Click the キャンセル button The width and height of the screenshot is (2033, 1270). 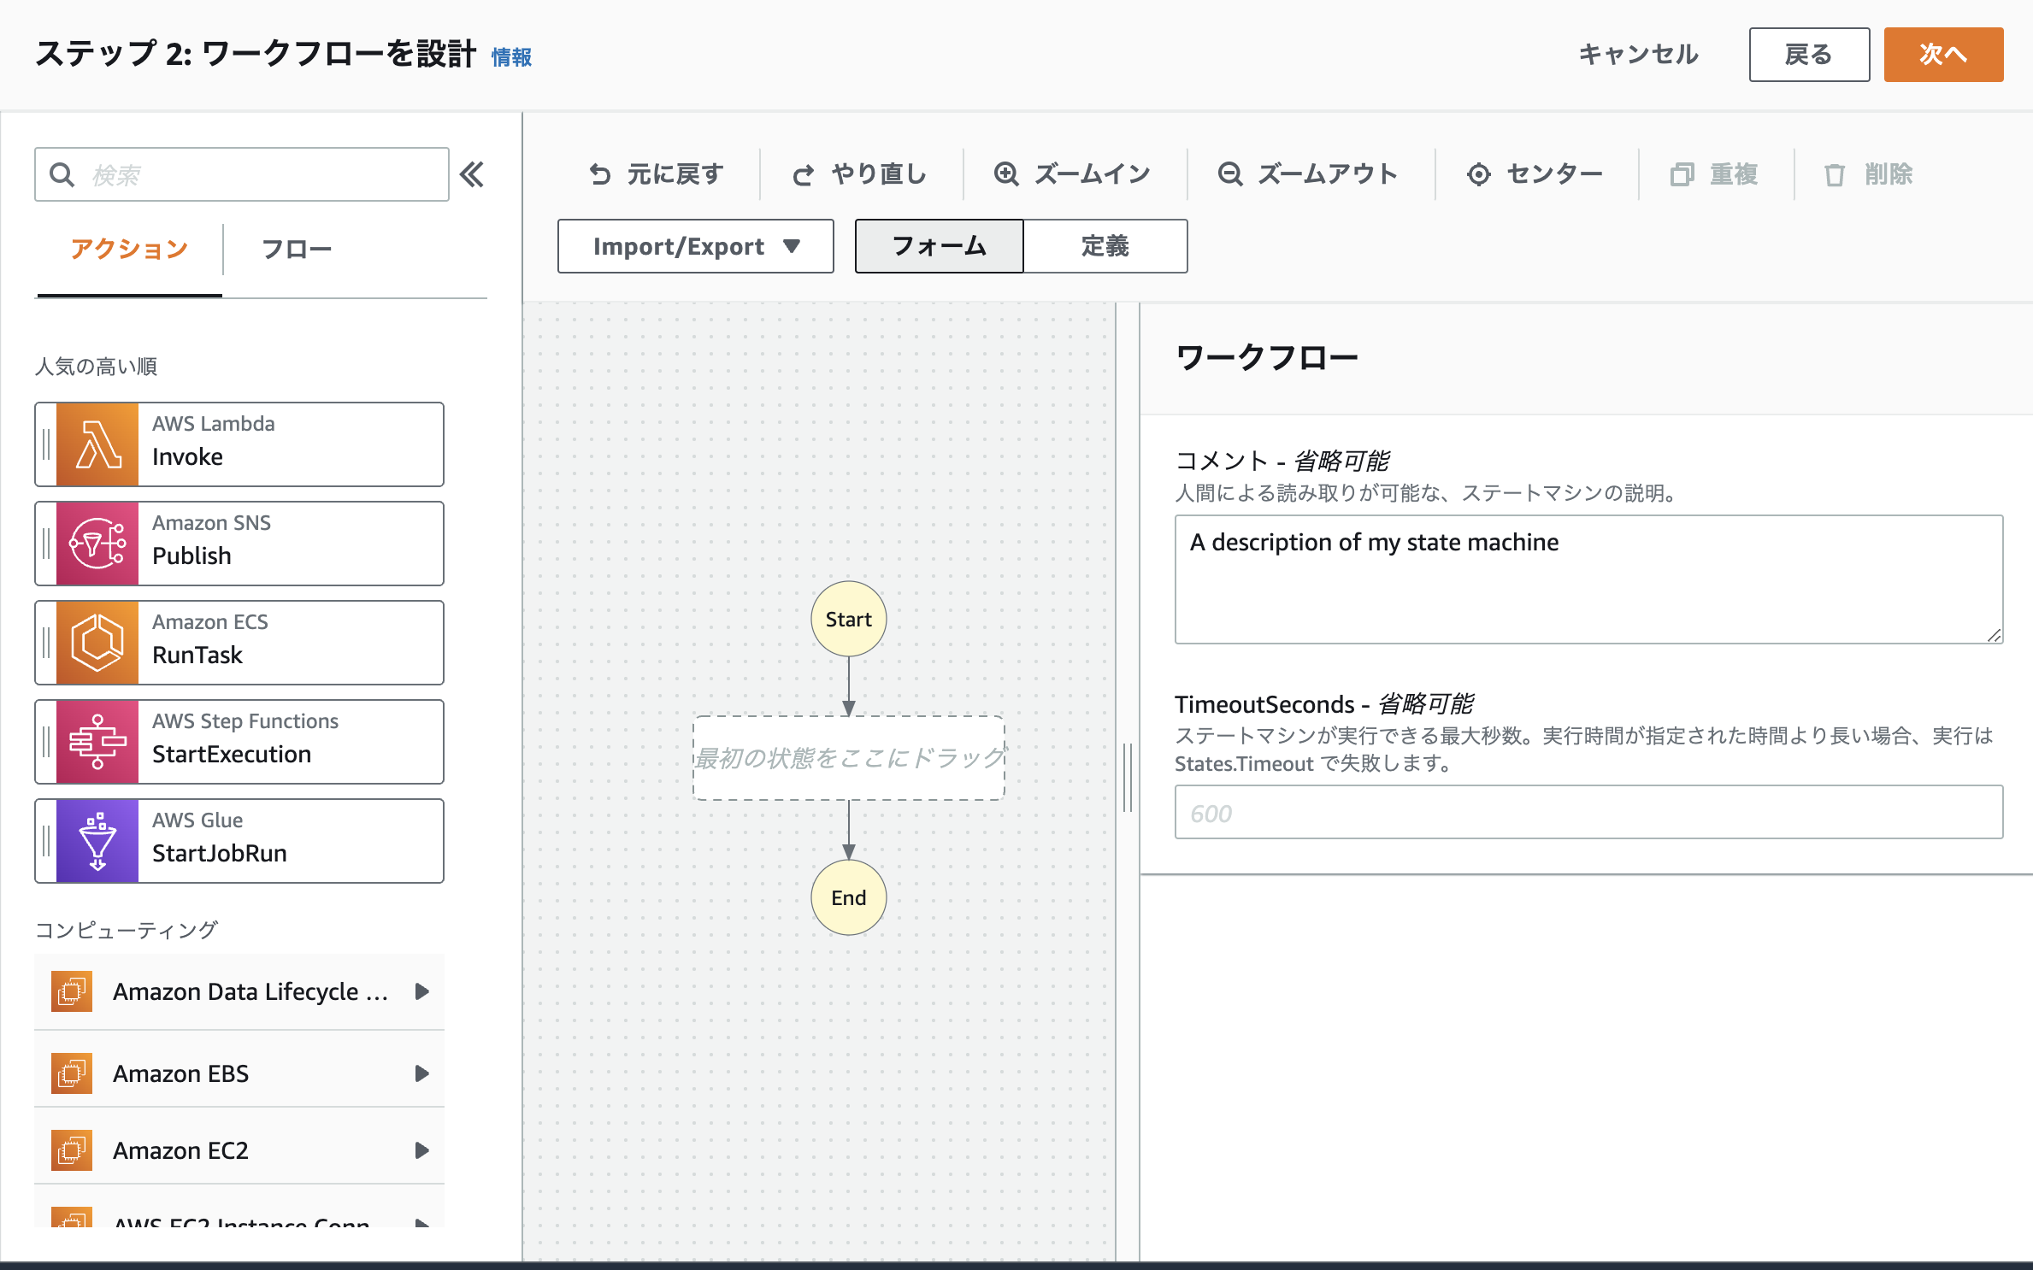point(1638,55)
